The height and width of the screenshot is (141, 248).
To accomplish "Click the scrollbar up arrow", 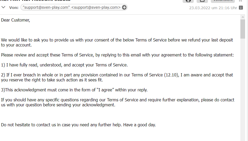I will 243,17.
